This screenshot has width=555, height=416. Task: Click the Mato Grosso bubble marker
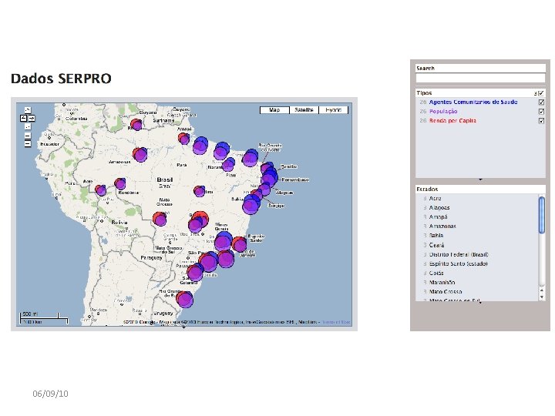pos(160,219)
